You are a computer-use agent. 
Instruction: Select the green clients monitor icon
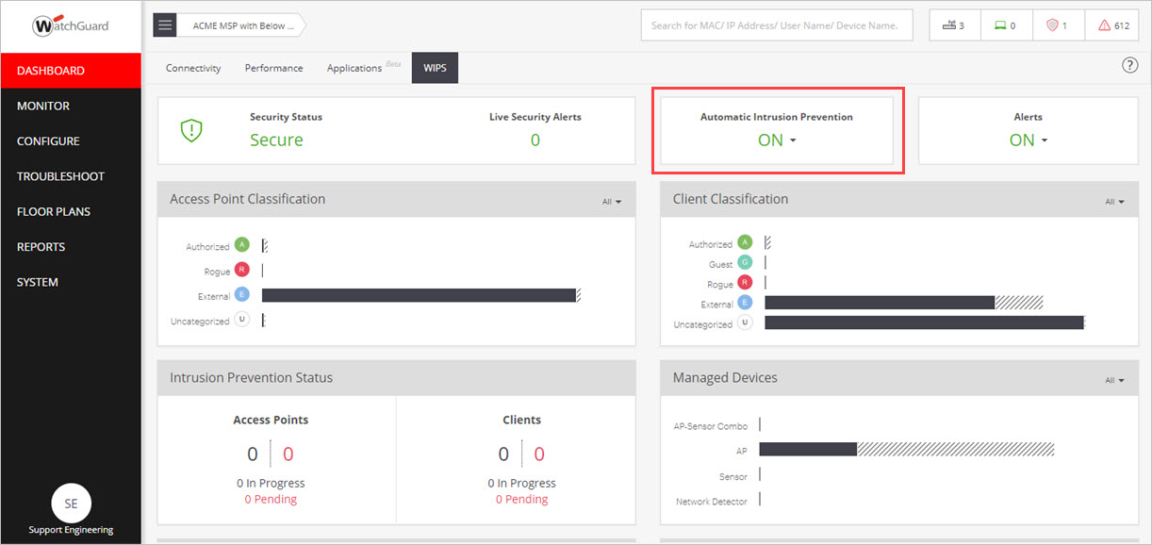[1000, 25]
